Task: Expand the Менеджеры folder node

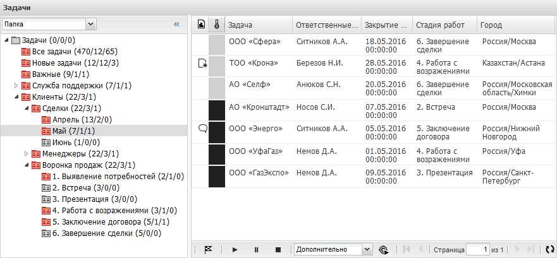Action: [26, 153]
